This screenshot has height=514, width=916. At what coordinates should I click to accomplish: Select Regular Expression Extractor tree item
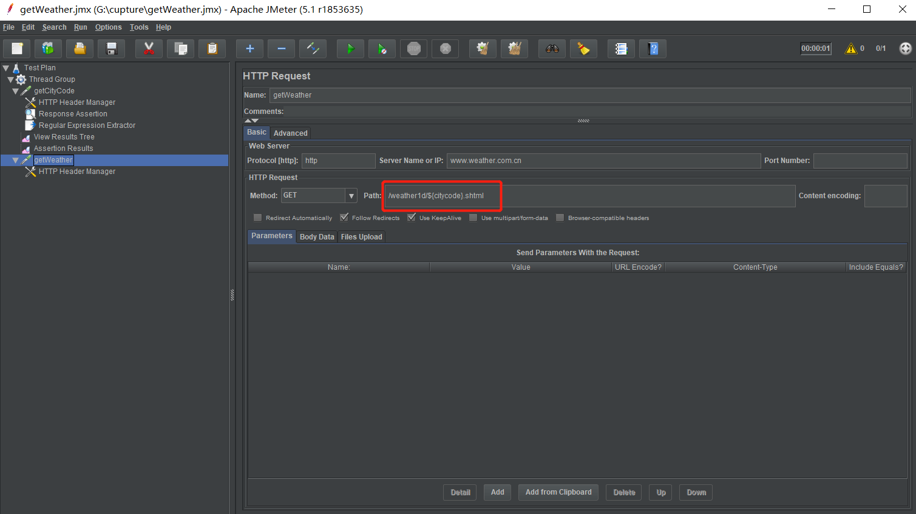[x=87, y=125]
